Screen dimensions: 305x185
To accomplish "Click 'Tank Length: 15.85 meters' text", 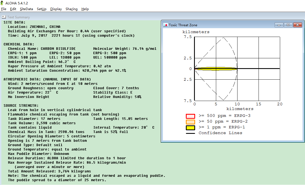I will [121, 119].
